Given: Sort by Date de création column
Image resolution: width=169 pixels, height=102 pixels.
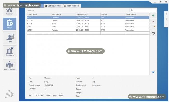Looking at the screenshot, I should coord(88,14).
